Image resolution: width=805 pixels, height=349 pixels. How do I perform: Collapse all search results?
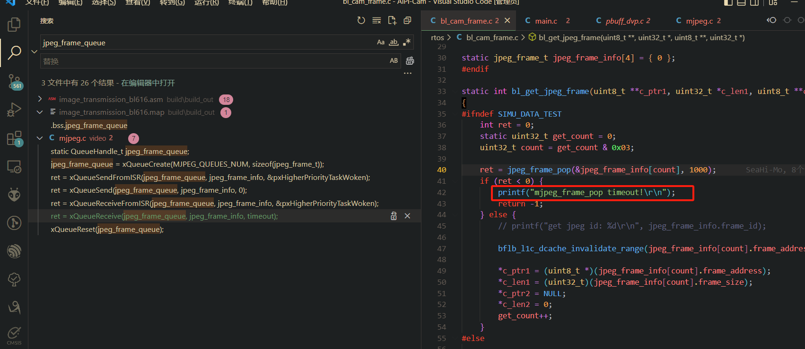point(407,20)
